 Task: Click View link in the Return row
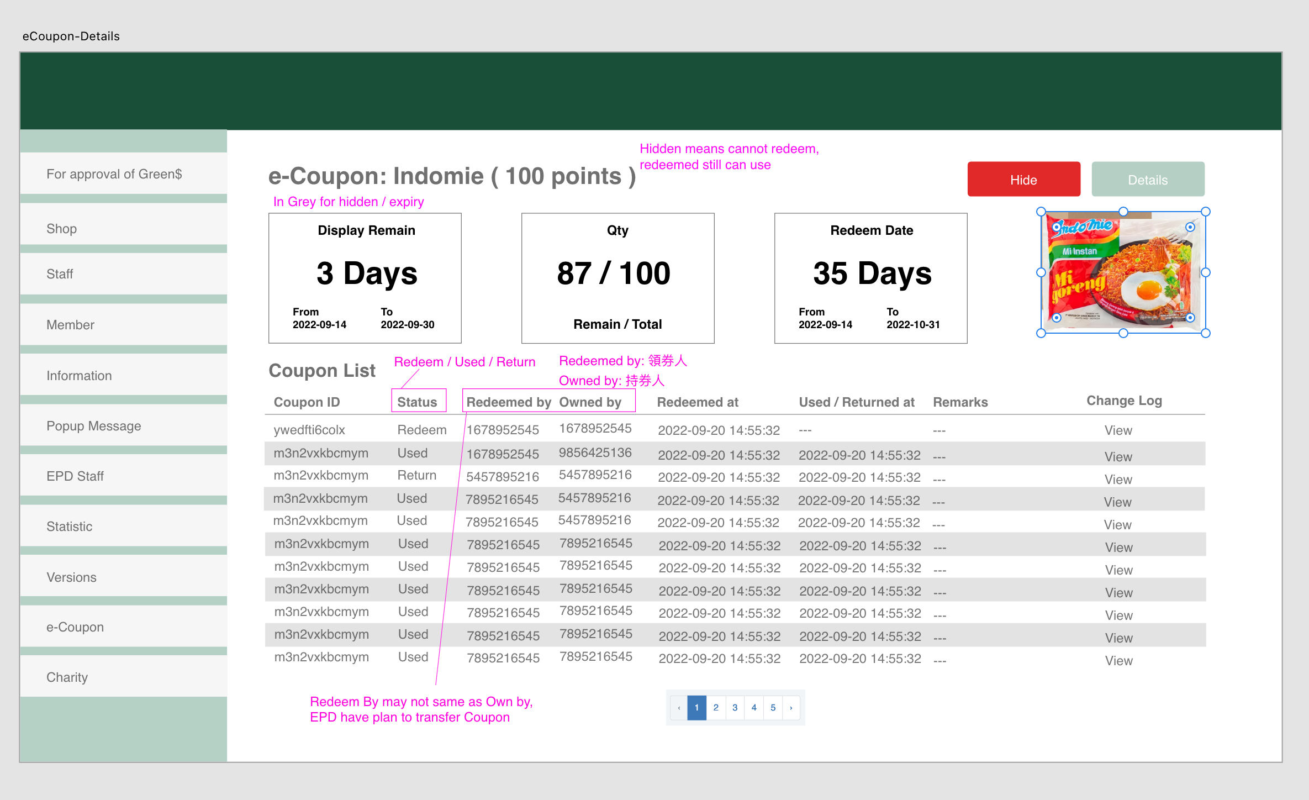1118,480
